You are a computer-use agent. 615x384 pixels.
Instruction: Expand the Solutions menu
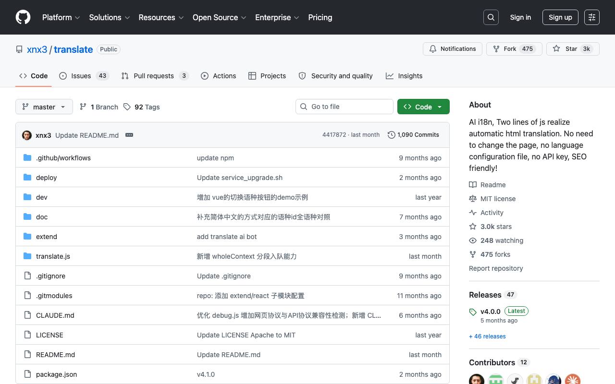pos(110,17)
